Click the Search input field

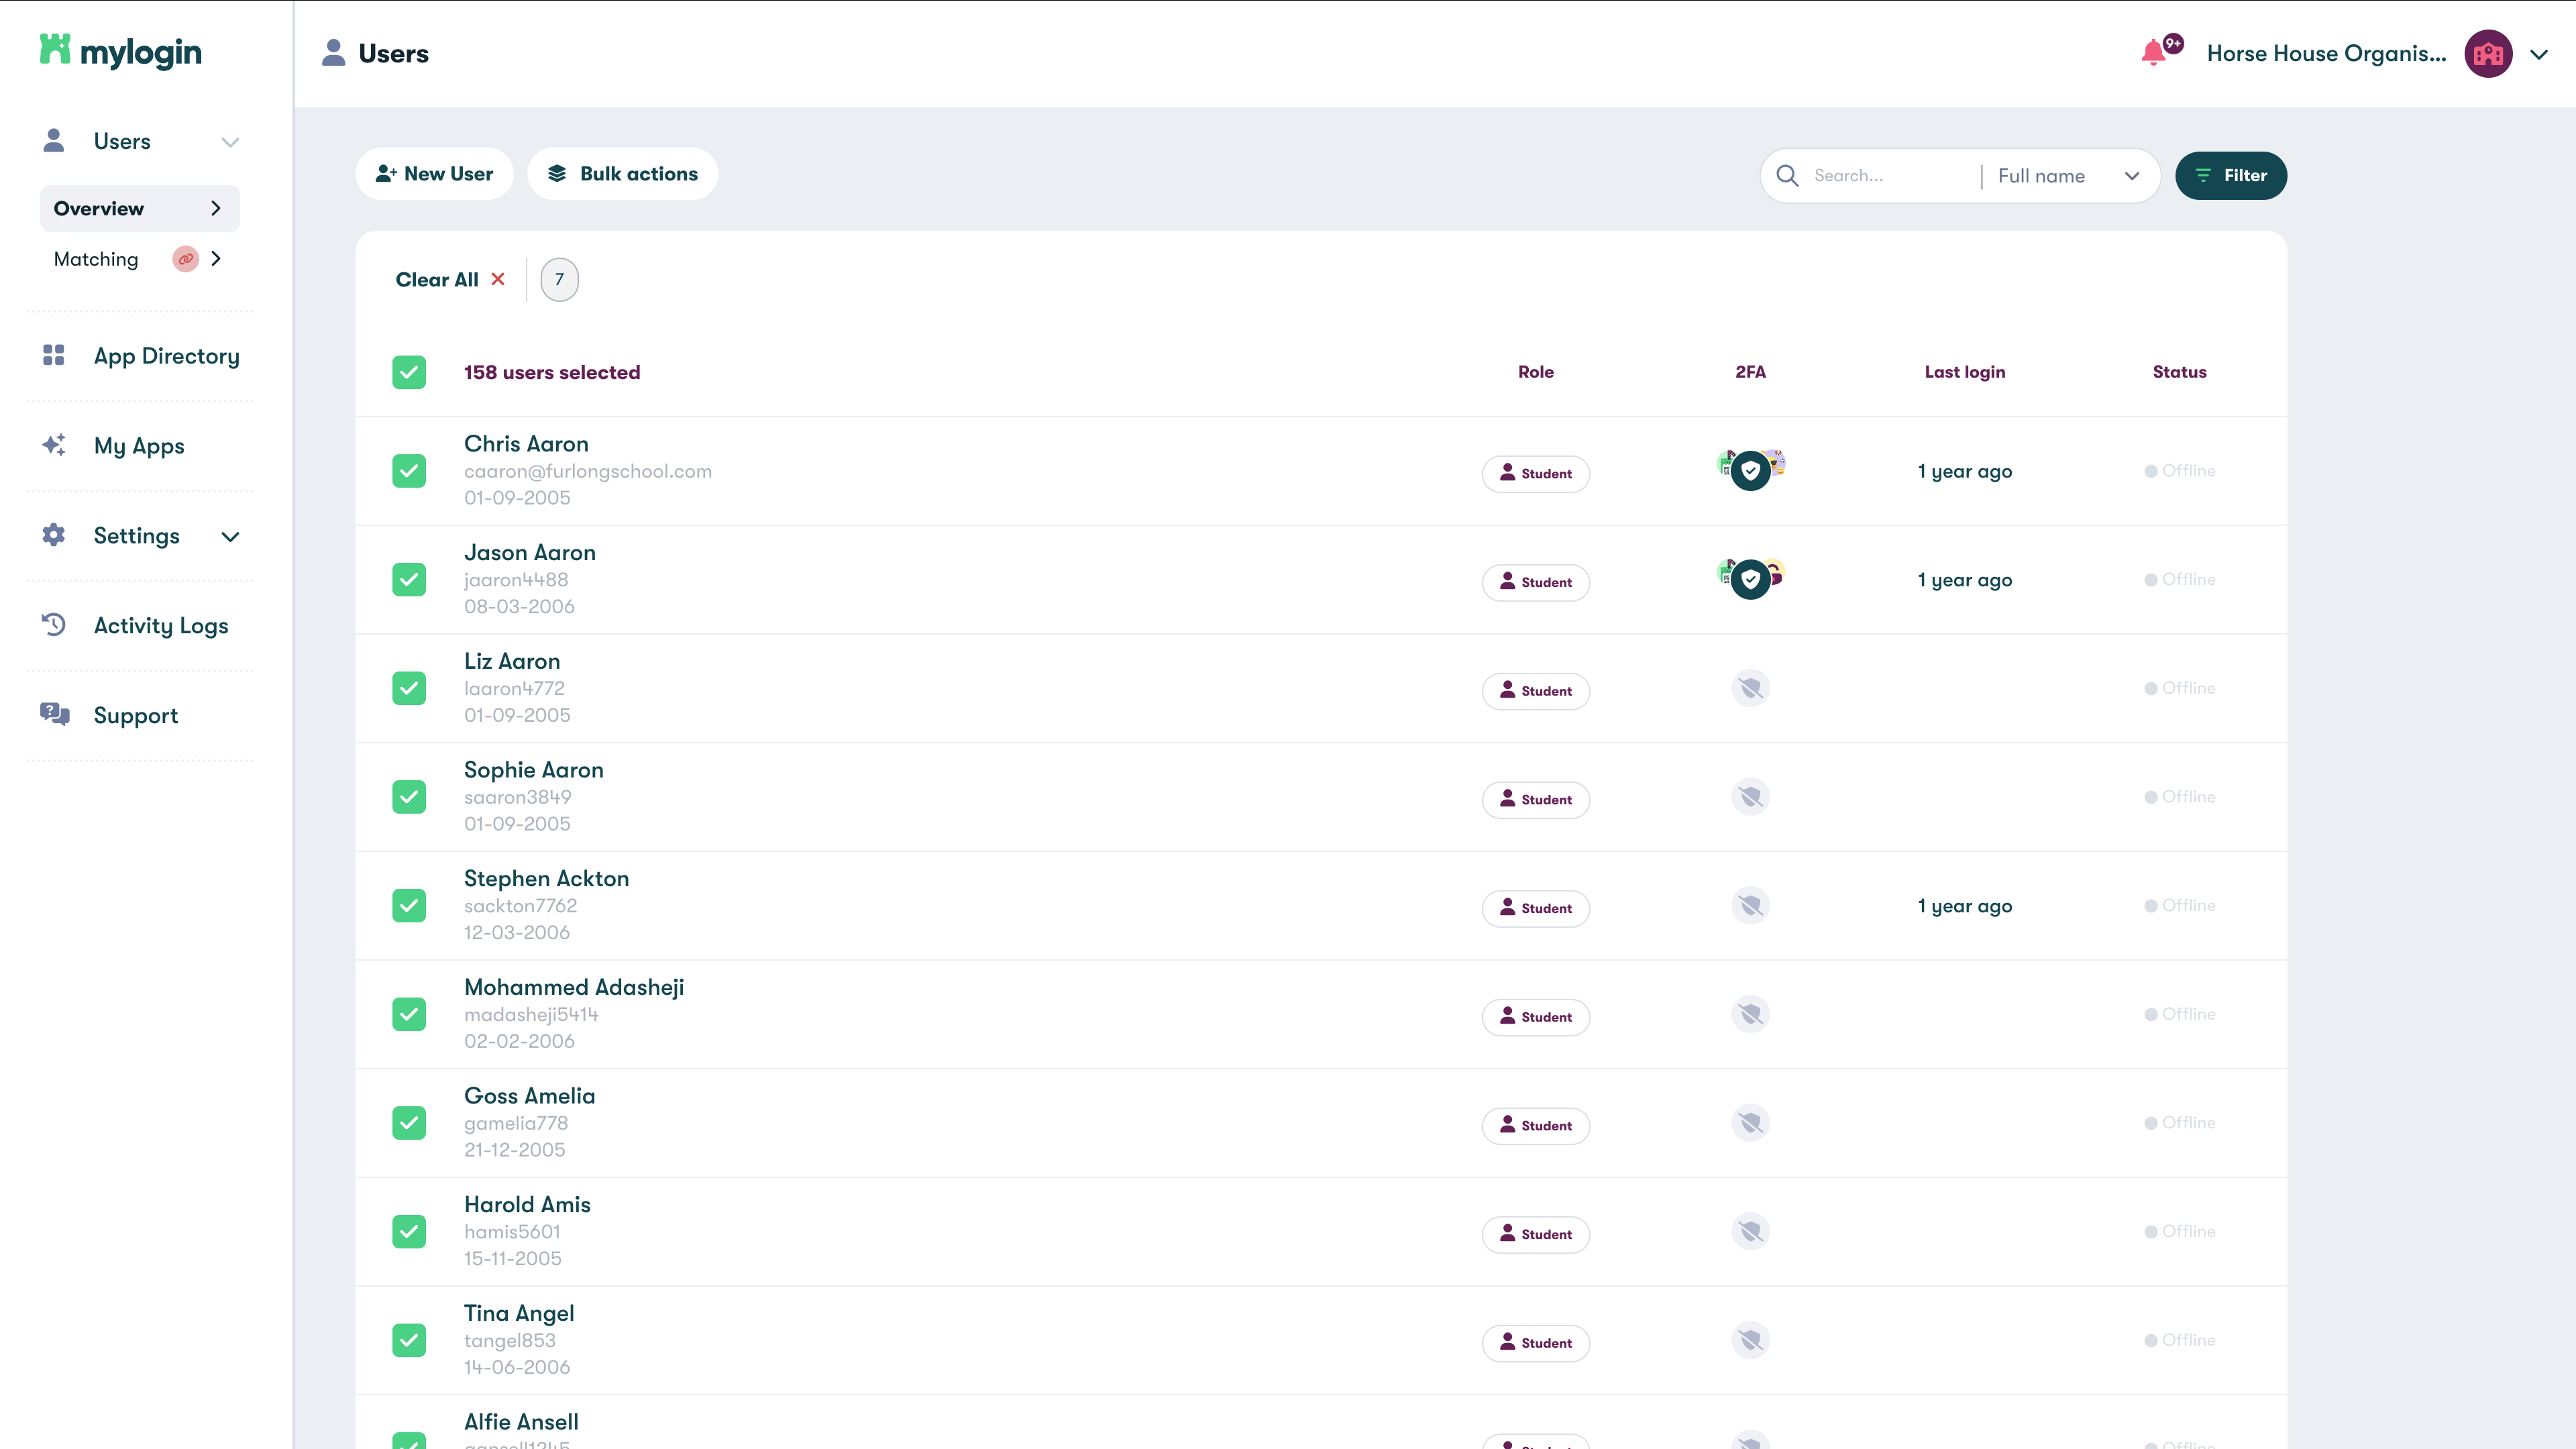coord(1890,176)
